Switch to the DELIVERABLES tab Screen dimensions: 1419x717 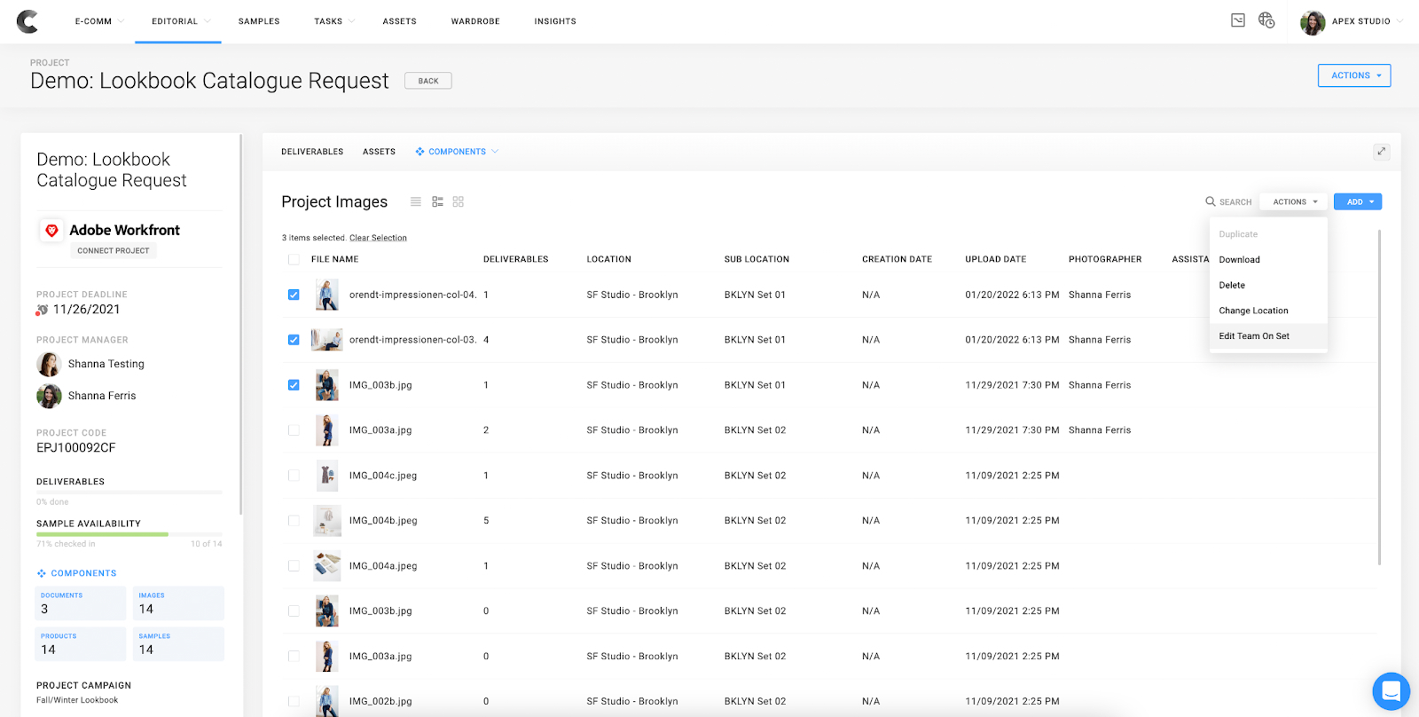312,152
